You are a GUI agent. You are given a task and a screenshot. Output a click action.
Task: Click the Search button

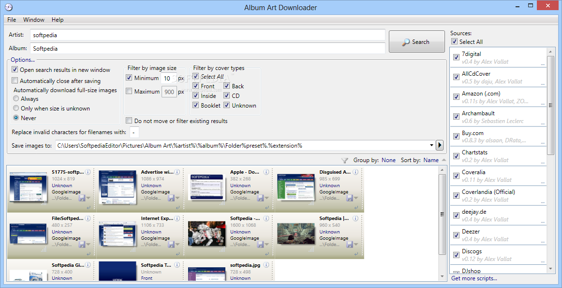416,42
